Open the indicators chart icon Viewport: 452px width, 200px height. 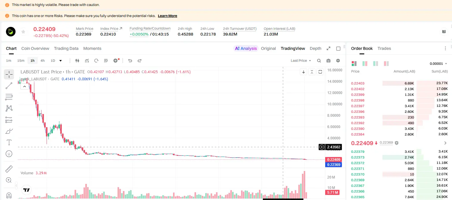pos(87,61)
